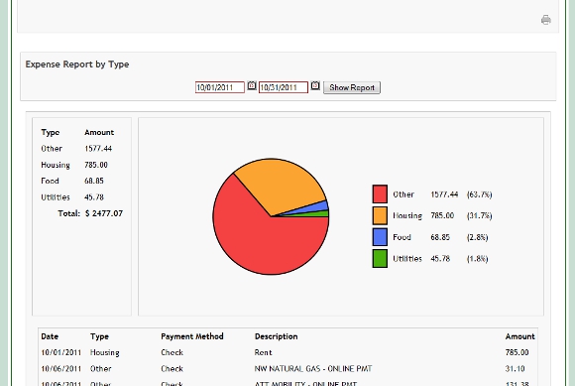575x386 pixels.
Task: Click the Amount column header in transactions
Action: [520, 336]
